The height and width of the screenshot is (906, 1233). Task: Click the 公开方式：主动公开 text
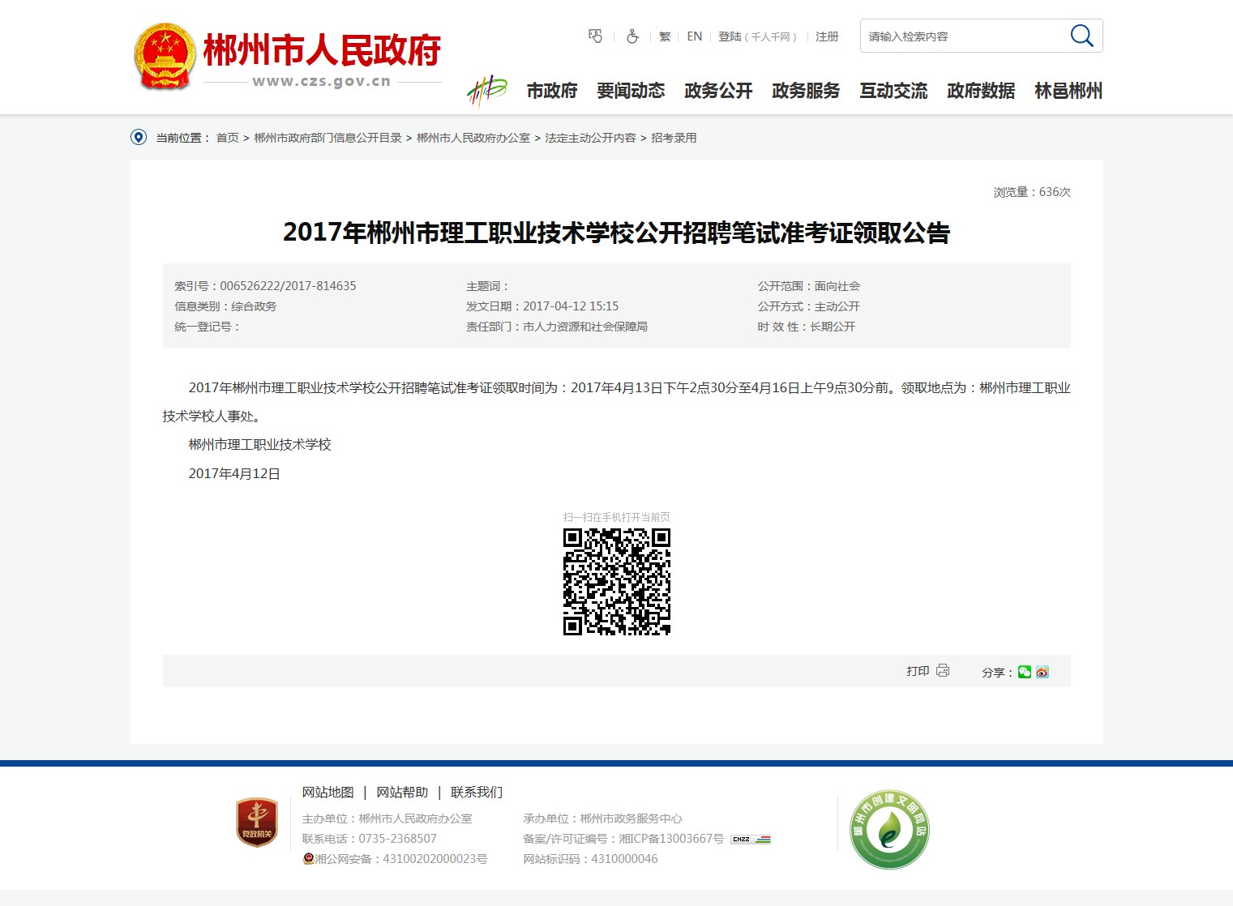point(809,306)
